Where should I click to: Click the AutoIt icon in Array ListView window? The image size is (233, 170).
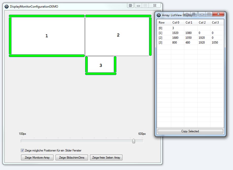[159, 15]
